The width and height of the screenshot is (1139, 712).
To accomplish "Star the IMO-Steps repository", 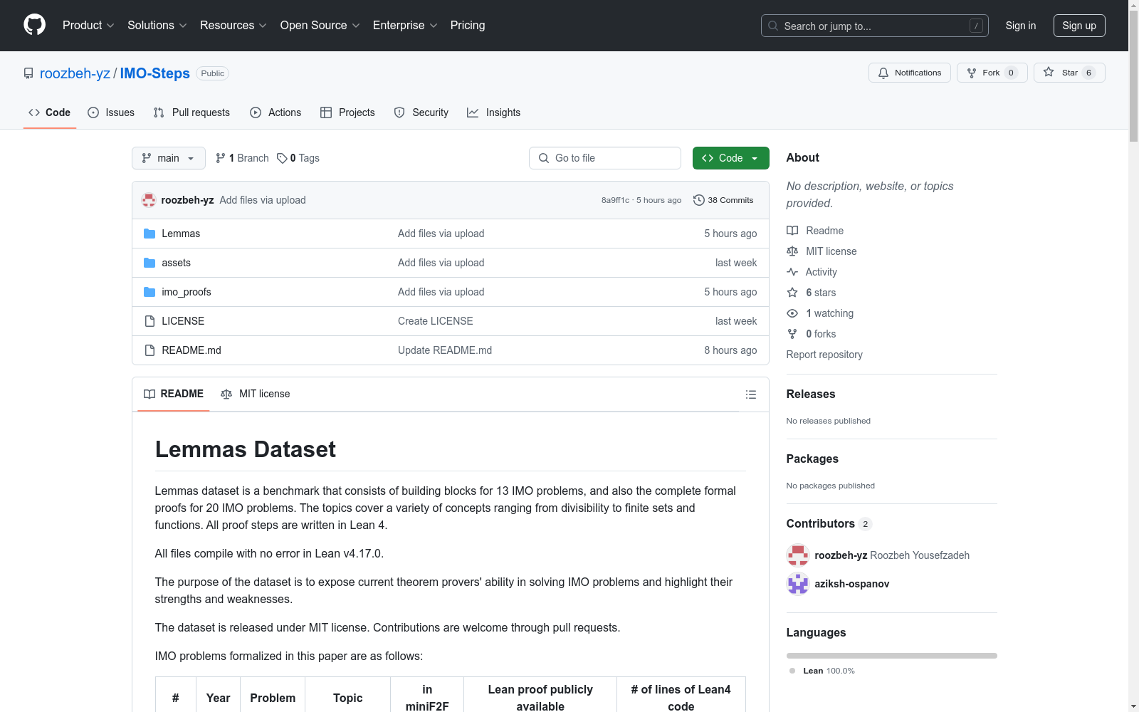I will coord(1069,73).
